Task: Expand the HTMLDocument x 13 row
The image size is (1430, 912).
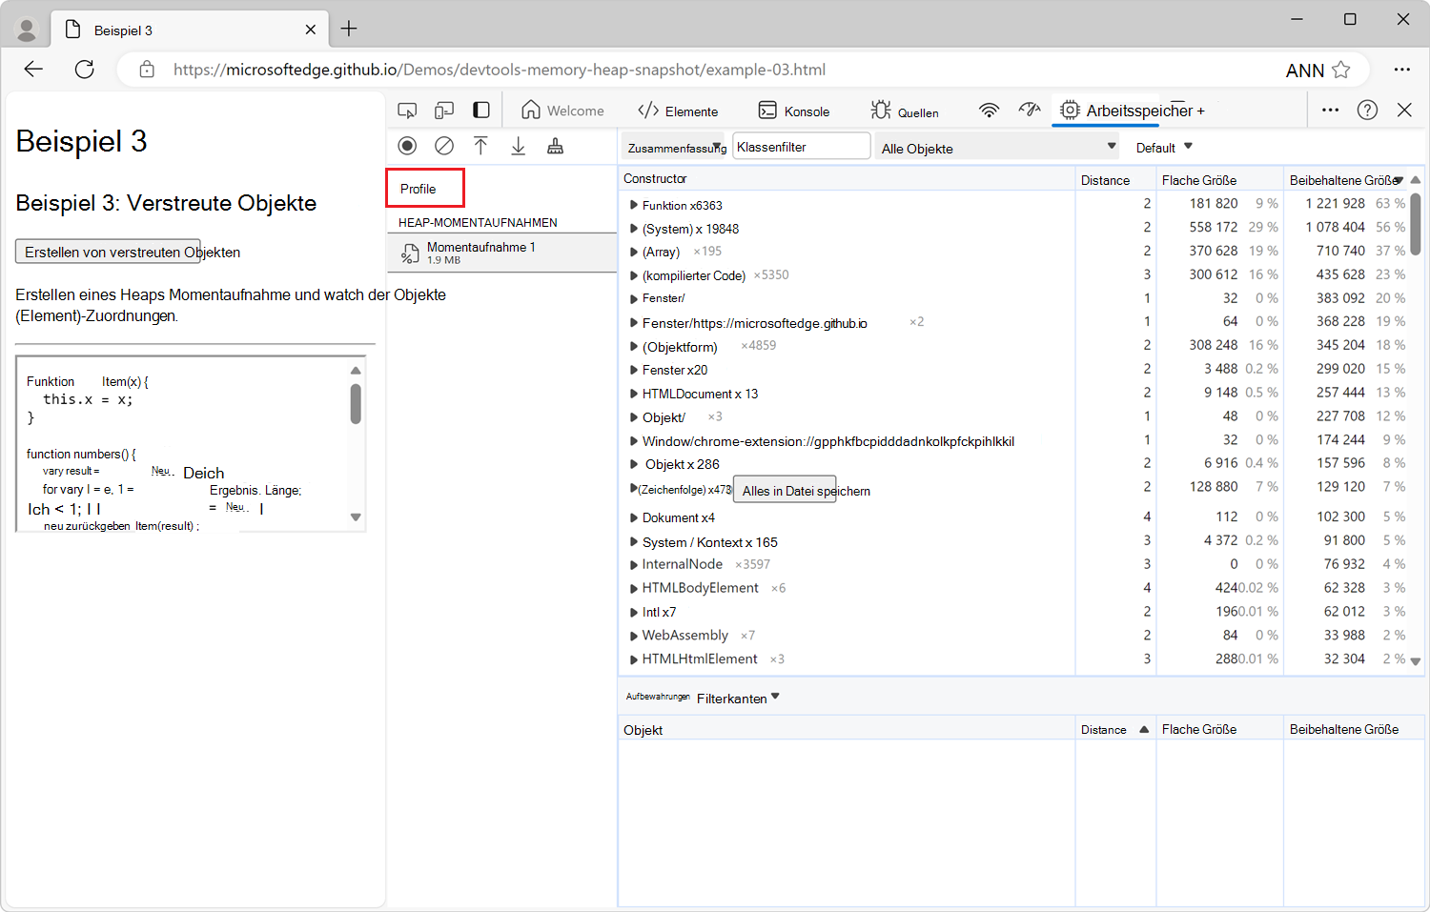Action: pos(634,394)
